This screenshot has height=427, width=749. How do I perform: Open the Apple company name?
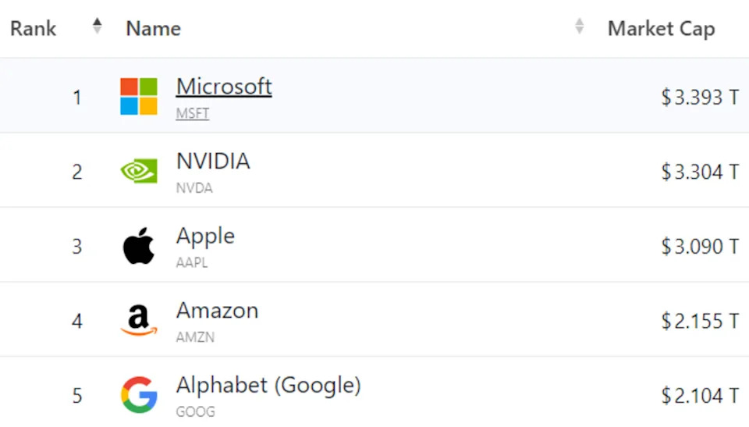pyautogui.click(x=205, y=237)
